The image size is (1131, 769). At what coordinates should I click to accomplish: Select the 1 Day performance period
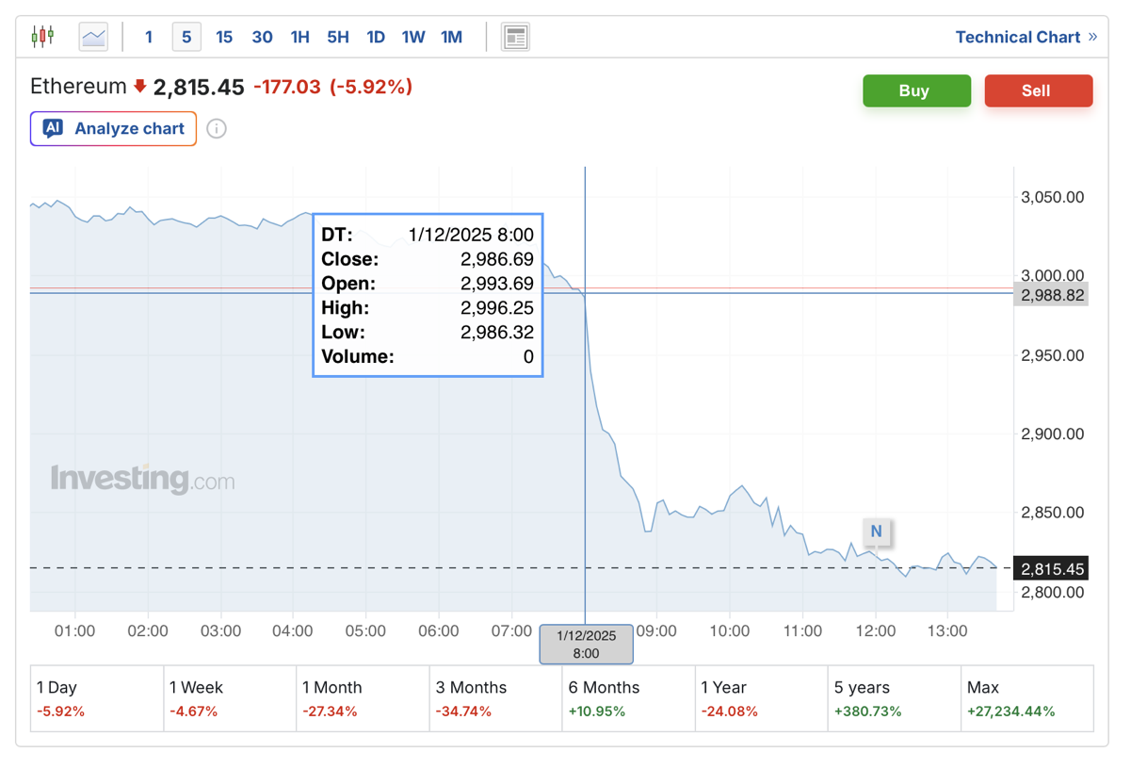(x=97, y=698)
